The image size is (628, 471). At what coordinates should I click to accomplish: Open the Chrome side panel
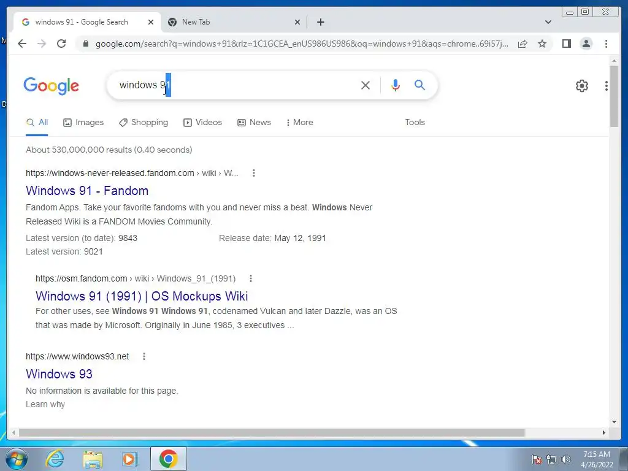(x=566, y=44)
